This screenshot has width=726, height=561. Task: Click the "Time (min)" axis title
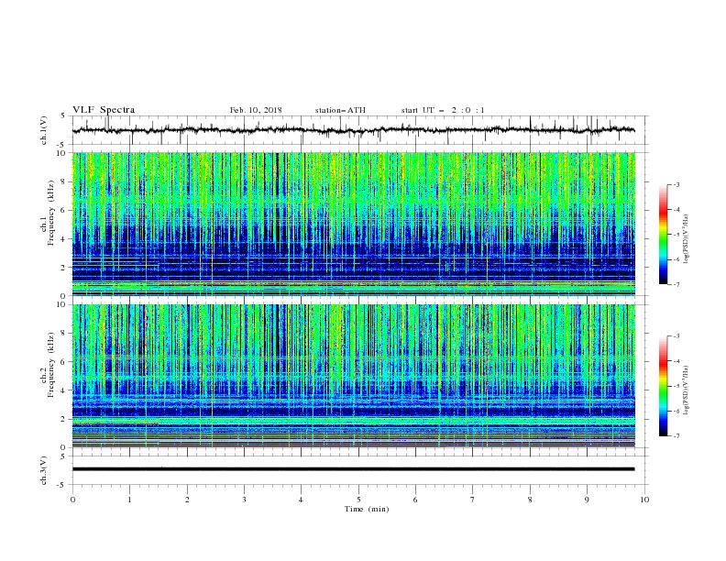point(367,509)
